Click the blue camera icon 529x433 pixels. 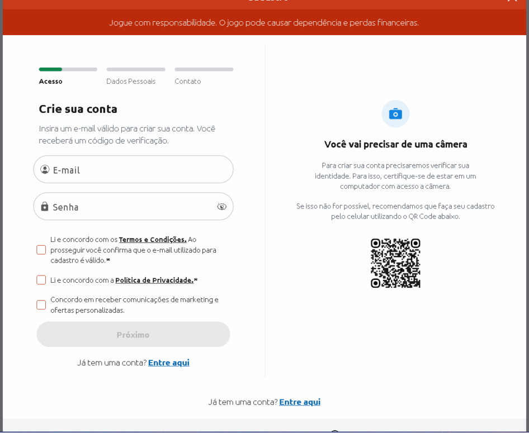[x=395, y=114]
